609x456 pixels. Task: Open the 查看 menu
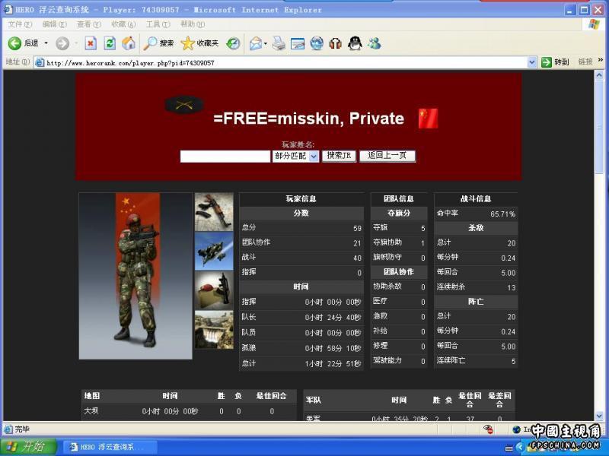click(x=89, y=24)
